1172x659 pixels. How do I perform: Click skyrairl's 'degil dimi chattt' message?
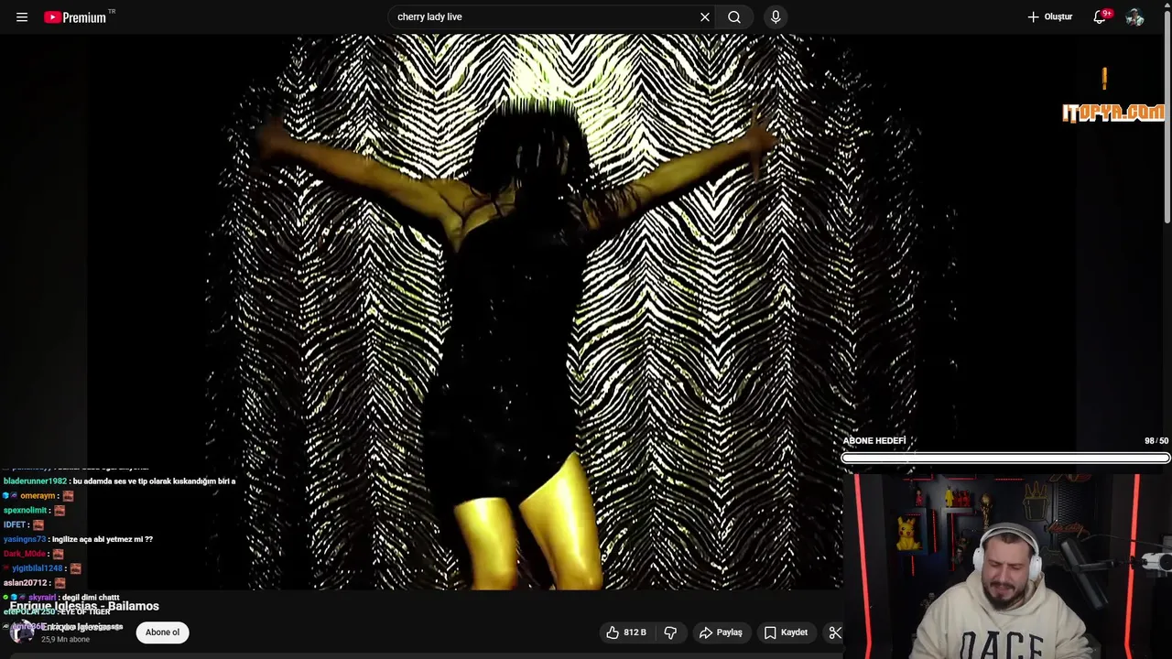click(x=91, y=598)
